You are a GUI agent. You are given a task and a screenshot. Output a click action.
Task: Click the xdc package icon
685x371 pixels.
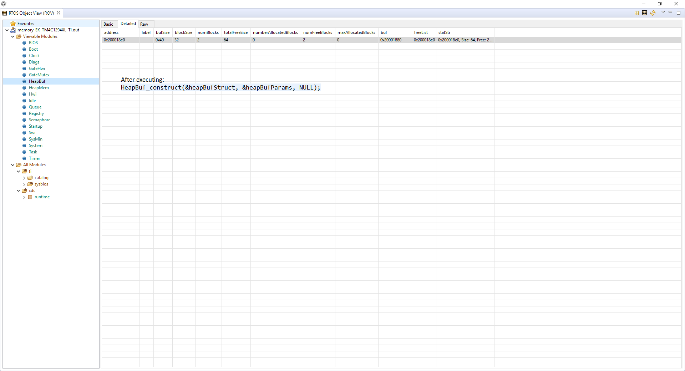25,190
